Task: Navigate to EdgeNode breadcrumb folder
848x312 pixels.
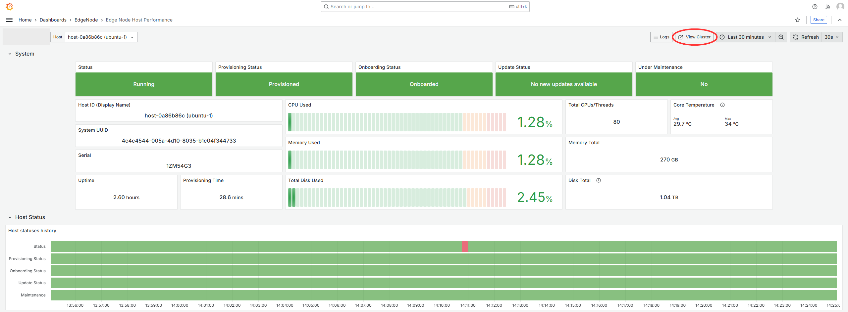Action: point(86,20)
